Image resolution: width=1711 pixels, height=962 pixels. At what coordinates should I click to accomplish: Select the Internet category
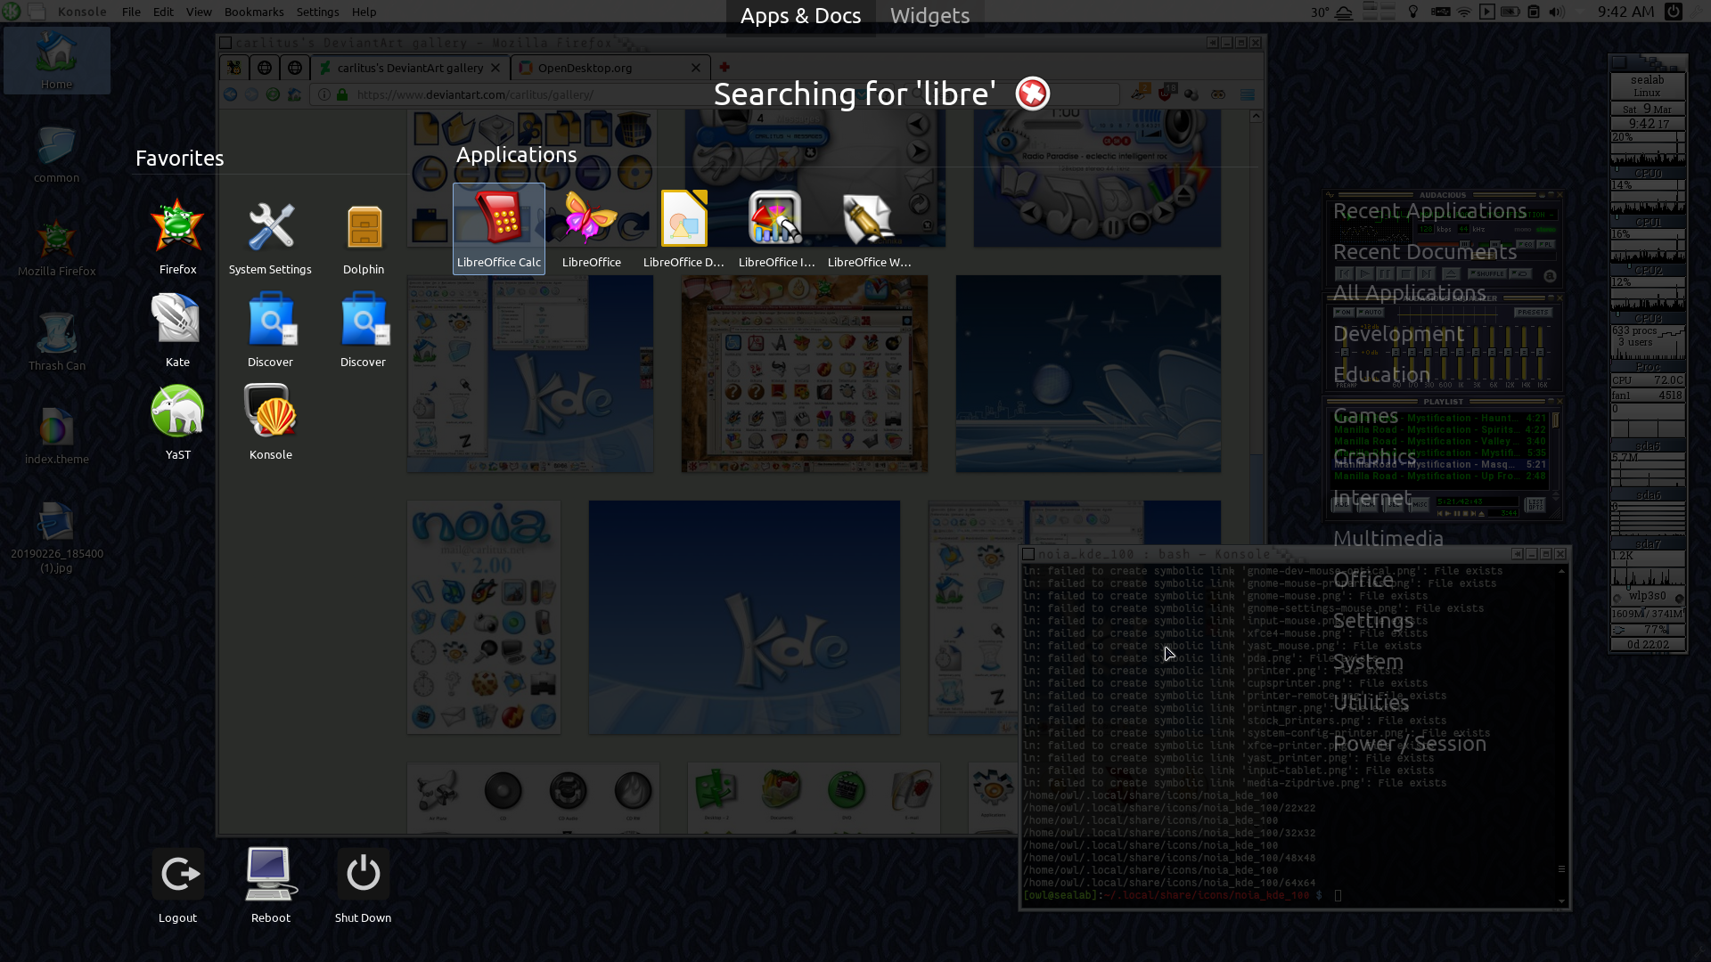(1371, 498)
